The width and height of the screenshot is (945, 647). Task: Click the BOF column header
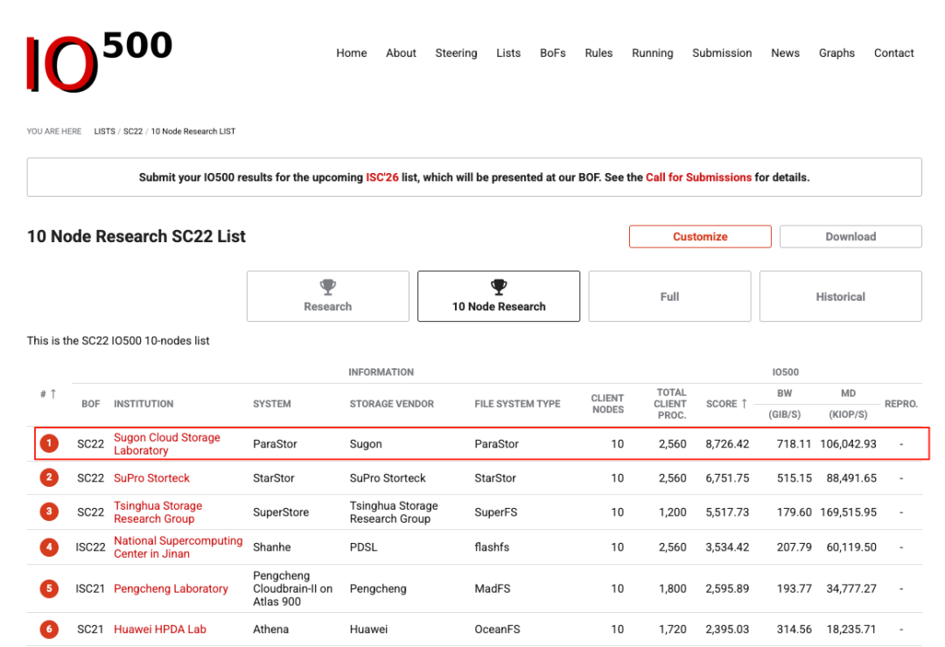coord(90,404)
